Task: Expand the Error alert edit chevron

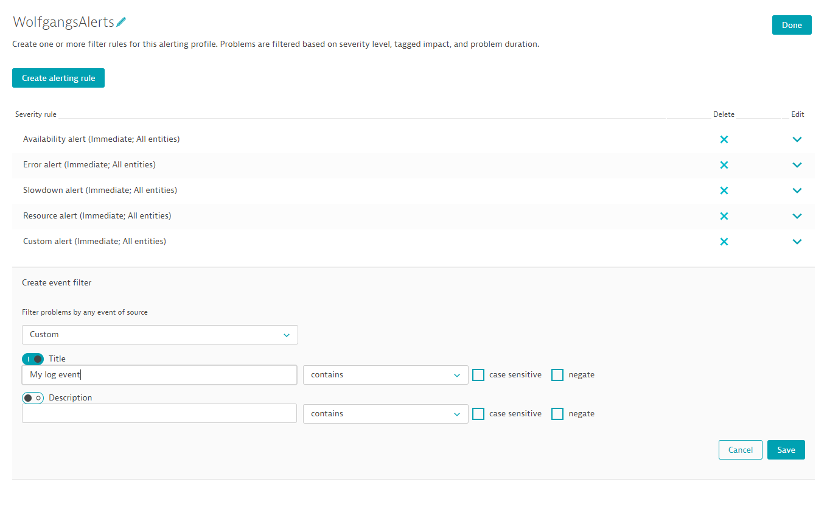Action: [x=797, y=165]
